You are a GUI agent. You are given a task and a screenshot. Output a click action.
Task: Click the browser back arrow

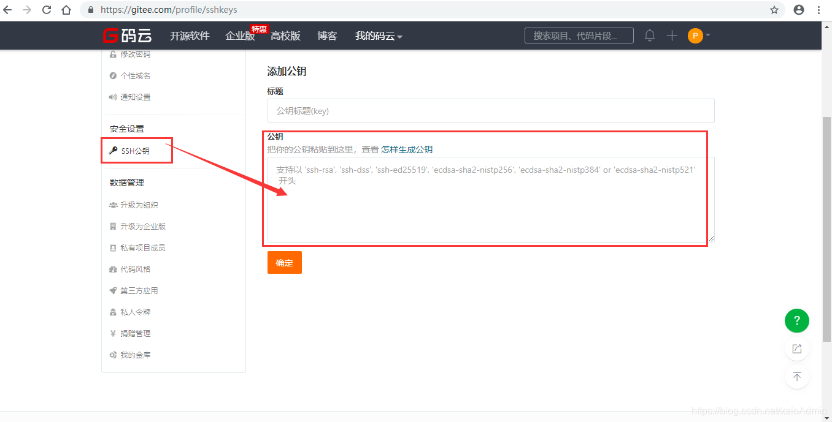pos(8,10)
